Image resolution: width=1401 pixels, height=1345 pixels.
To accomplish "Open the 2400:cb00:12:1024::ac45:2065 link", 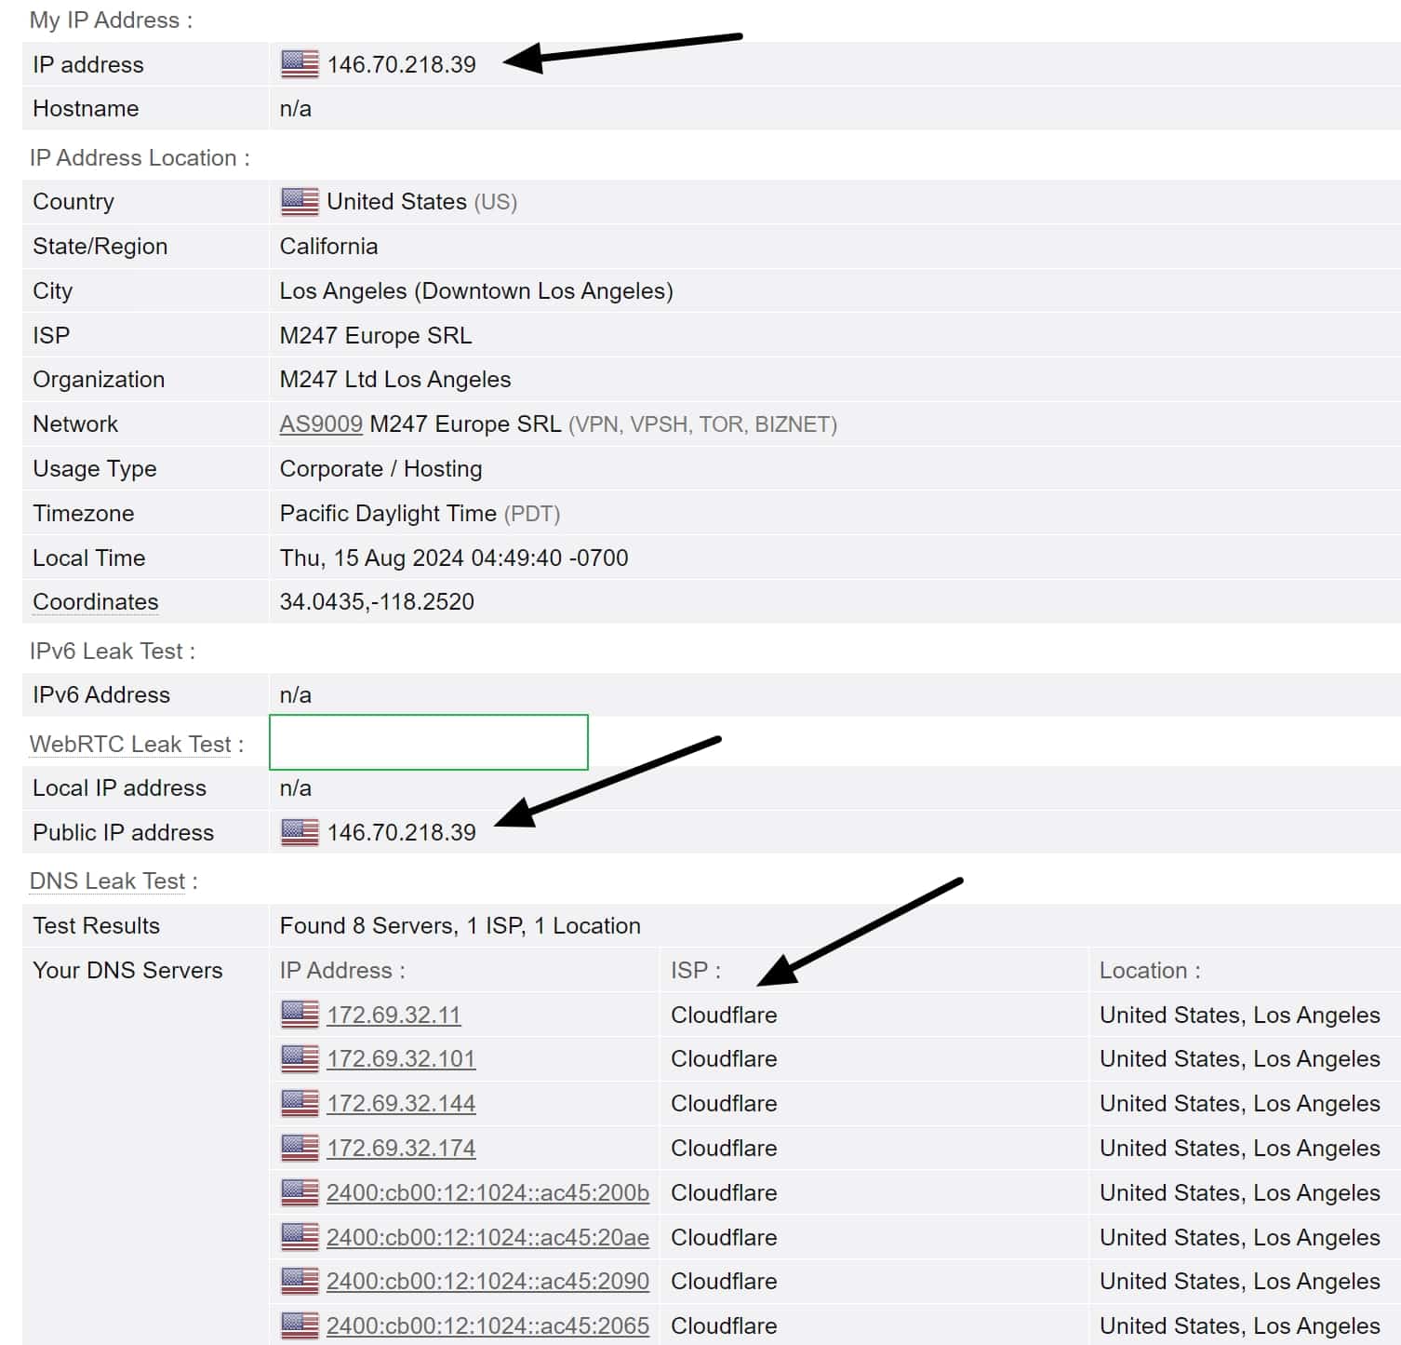I will tap(487, 1325).
